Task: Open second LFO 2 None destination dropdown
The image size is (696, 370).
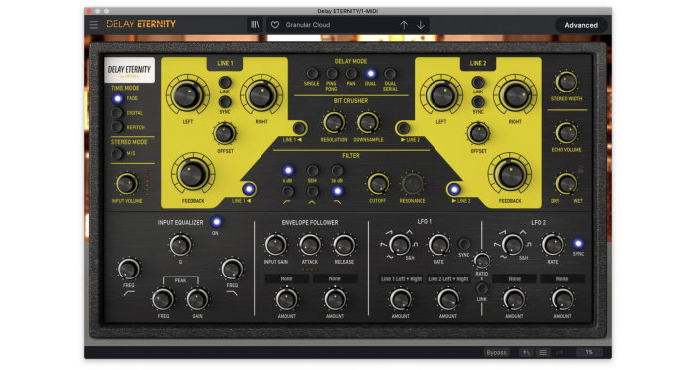Action: (562, 278)
